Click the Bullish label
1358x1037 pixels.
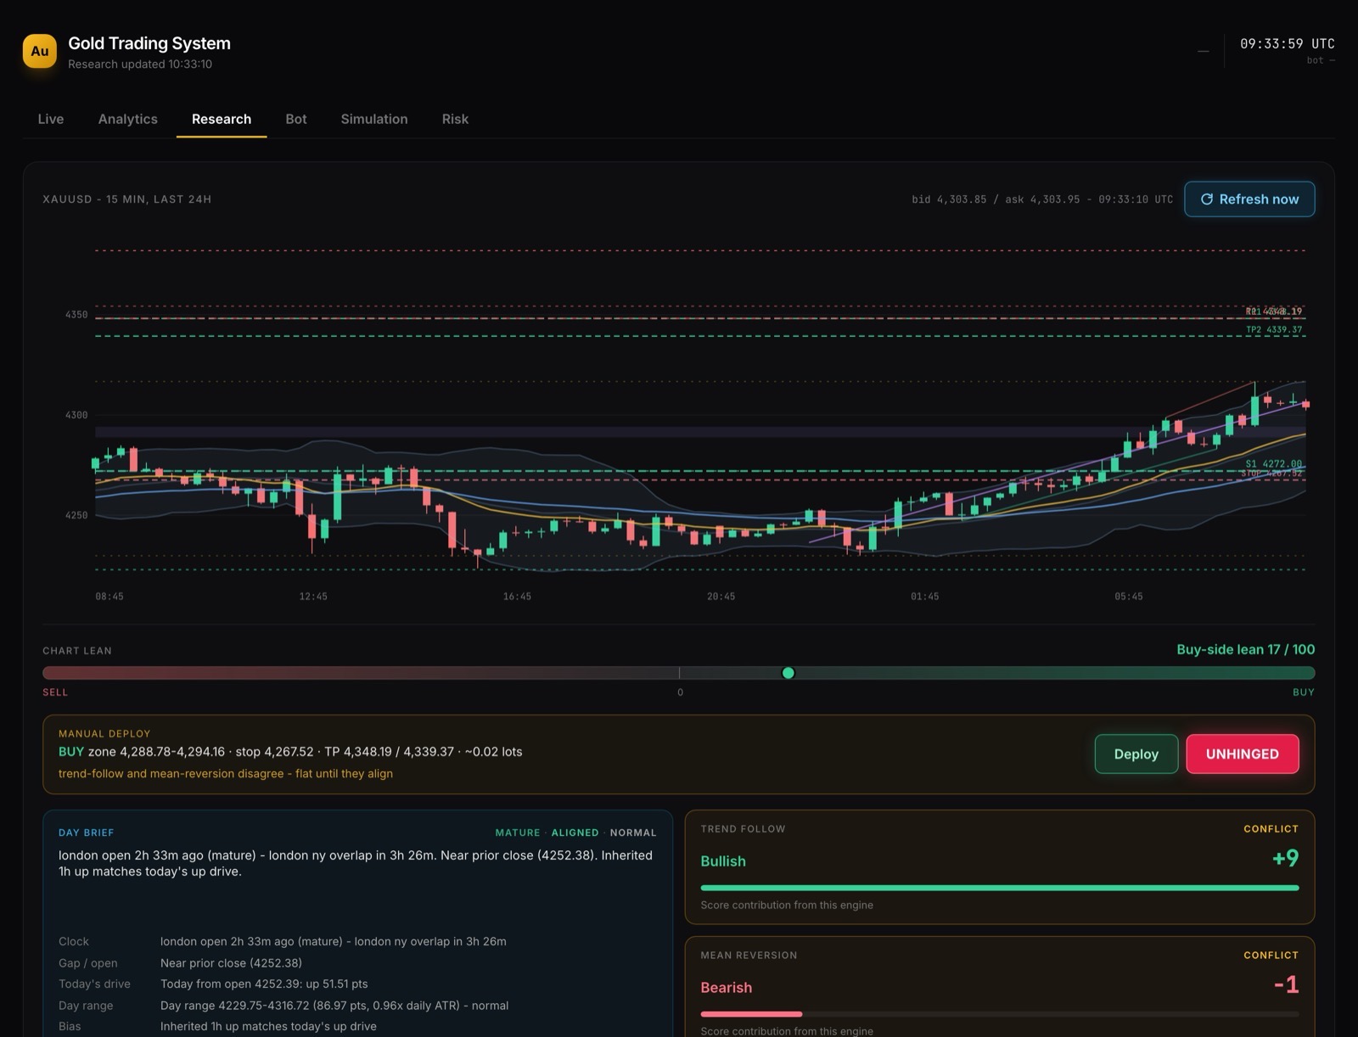(x=723, y=861)
